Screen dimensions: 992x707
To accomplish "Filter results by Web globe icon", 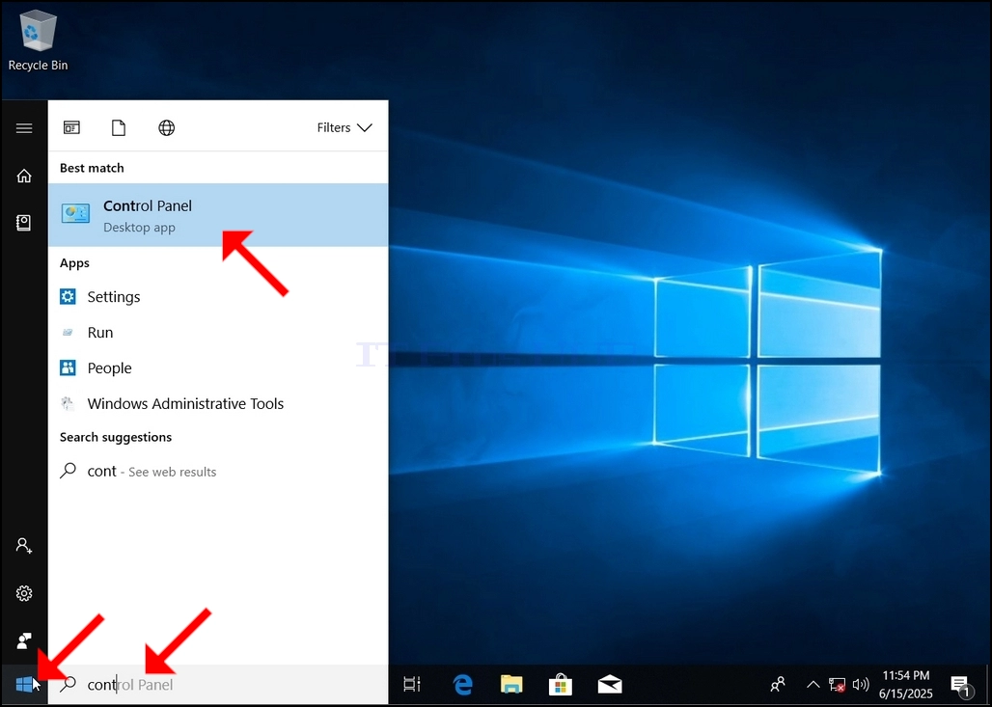I will [x=166, y=127].
